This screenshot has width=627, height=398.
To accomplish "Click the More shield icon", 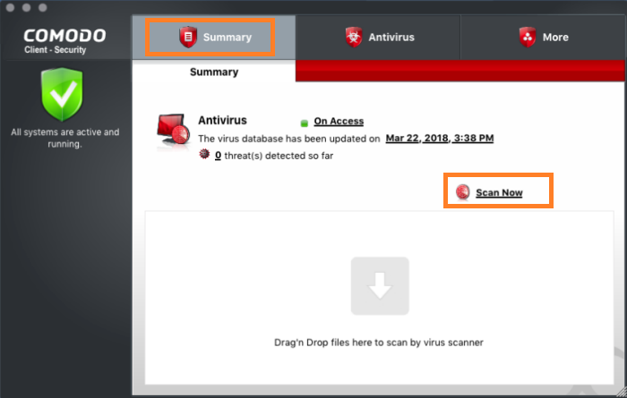I will tap(528, 38).
